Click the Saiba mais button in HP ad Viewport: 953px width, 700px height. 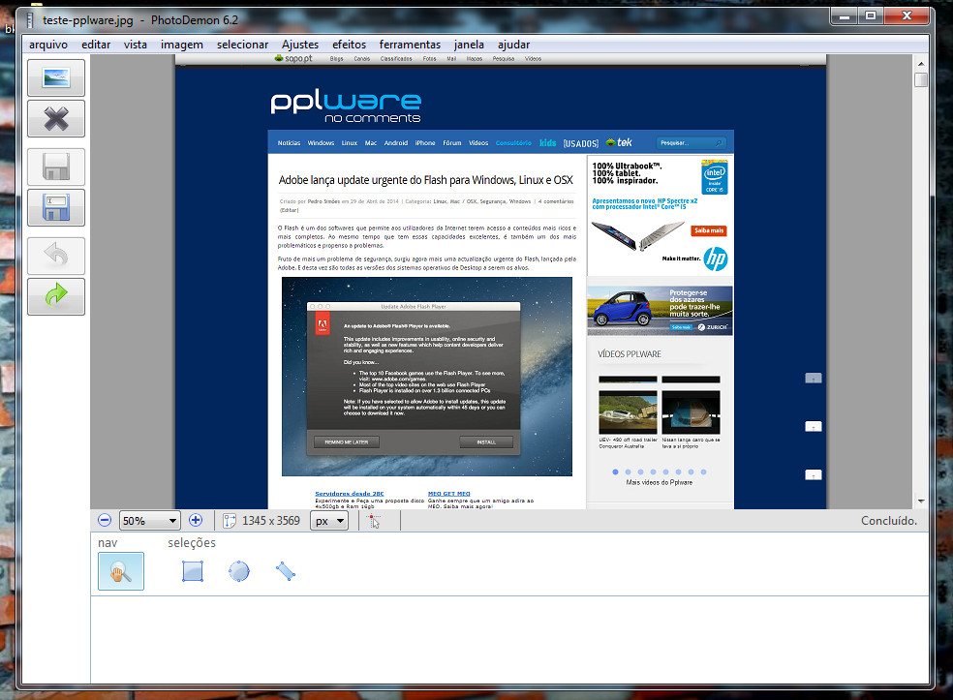click(709, 230)
